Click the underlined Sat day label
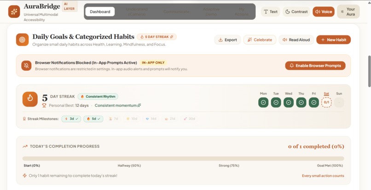The image size is (371, 190). pos(326,94)
